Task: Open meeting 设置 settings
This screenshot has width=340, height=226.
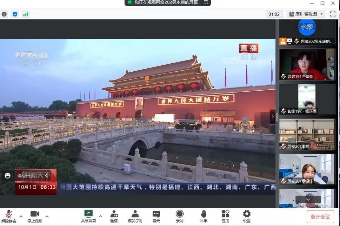Action: 247,216
